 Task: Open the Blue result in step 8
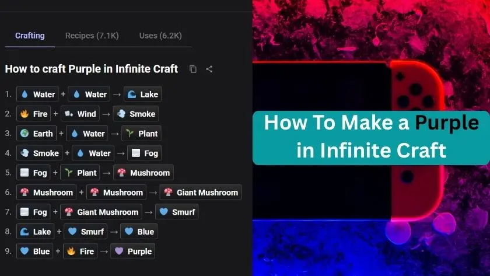coord(139,232)
